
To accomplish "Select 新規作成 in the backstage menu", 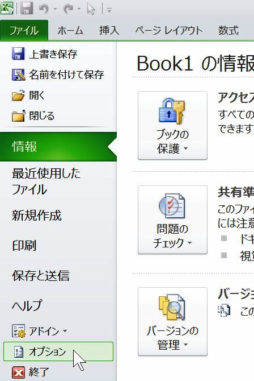I will (x=37, y=216).
